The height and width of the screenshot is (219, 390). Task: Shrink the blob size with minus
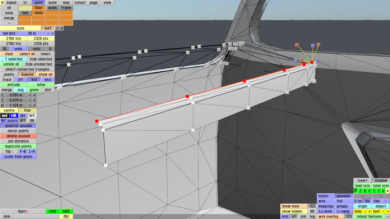365,211
